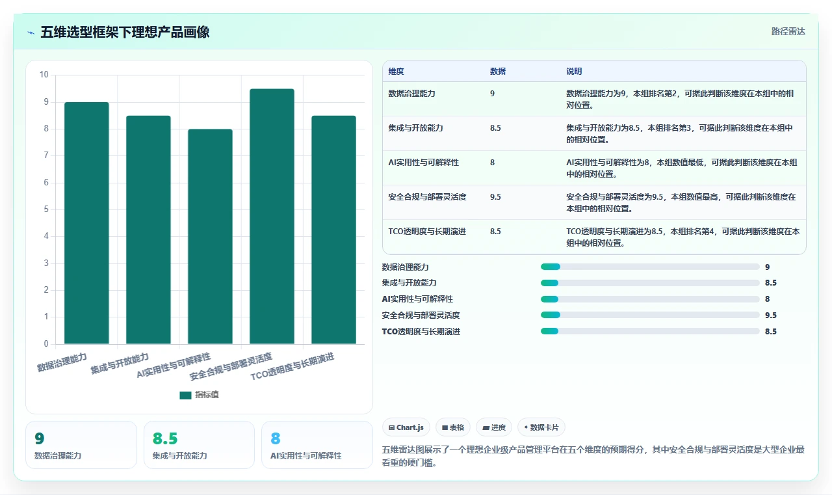Click the AI实用性与可解释性 bar in chart
The width and height of the screenshot is (832, 495).
(210, 237)
